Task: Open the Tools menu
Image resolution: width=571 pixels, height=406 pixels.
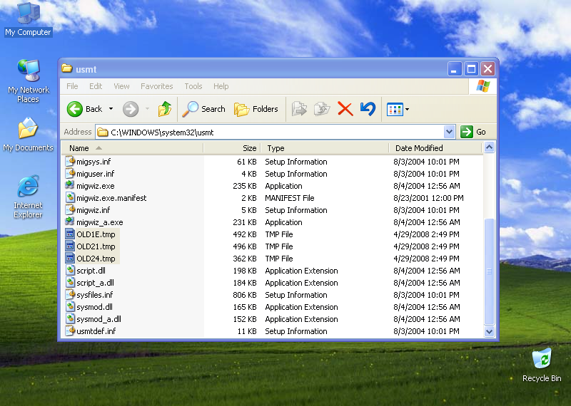Action: [x=193, y=86]
